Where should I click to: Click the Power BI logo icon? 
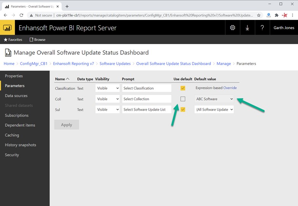coord(7,28)
